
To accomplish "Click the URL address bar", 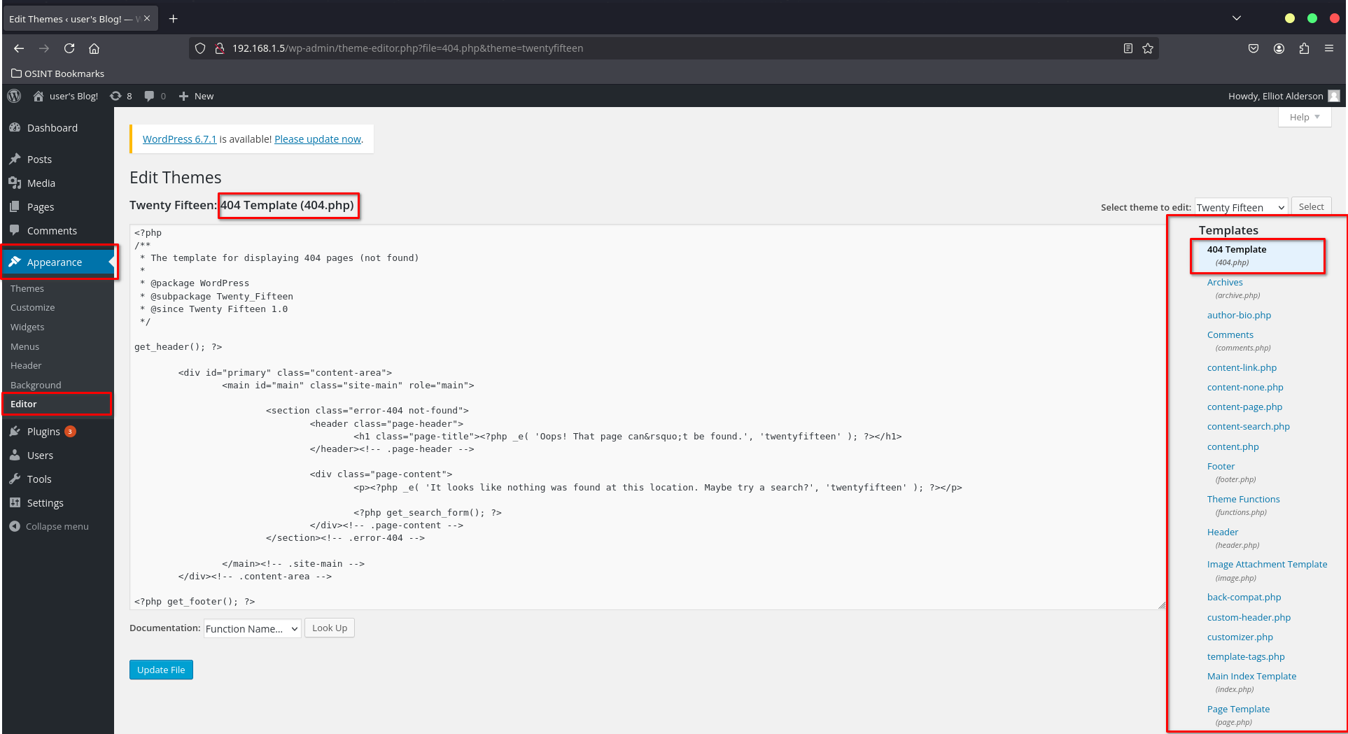I will tap(672, 48).
